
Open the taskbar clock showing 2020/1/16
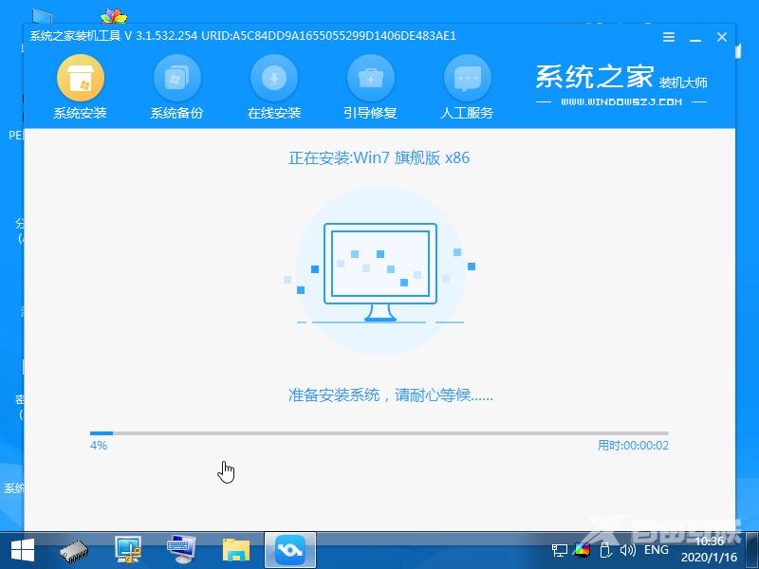(709, 550)
